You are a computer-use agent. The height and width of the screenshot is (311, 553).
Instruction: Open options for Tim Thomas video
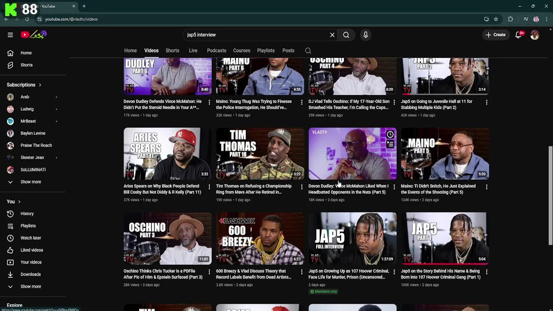tap(302, 187)
